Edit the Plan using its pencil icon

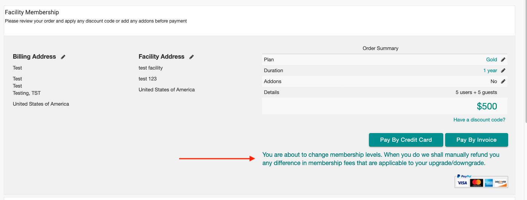click(x=503, y=59)
